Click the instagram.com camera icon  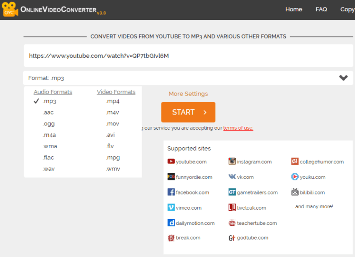pos(232,161)
